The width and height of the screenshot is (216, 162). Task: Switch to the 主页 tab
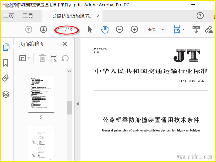point(9,16)
